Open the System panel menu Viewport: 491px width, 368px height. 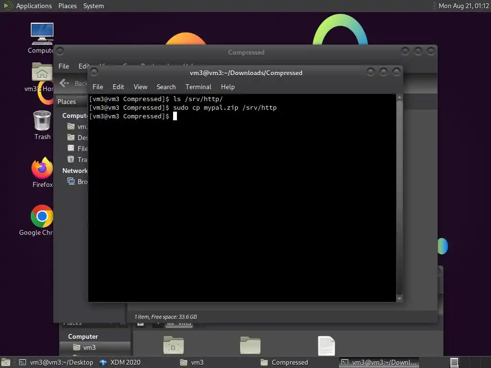94,6
